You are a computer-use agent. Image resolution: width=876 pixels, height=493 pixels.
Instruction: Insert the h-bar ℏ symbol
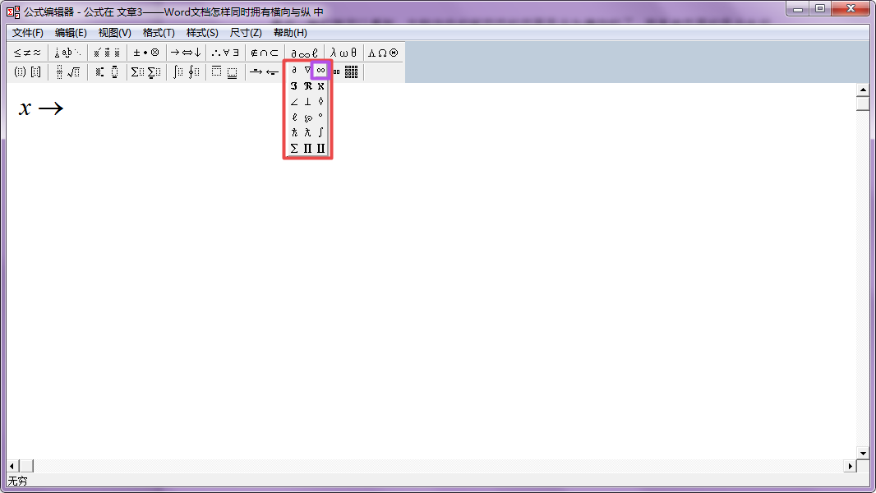[x=294, y=133]
